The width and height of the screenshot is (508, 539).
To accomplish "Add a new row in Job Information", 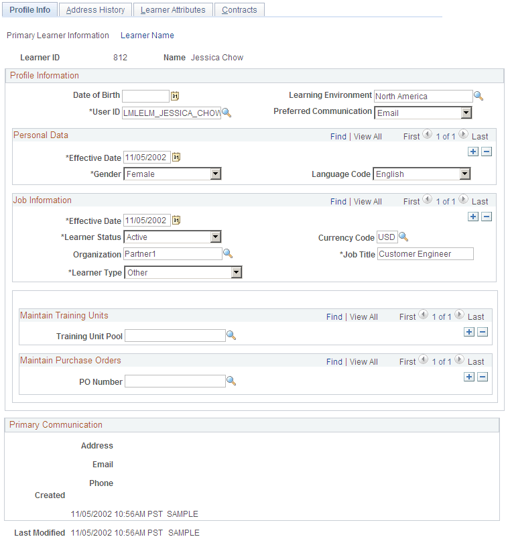I will tap(473, 217).
